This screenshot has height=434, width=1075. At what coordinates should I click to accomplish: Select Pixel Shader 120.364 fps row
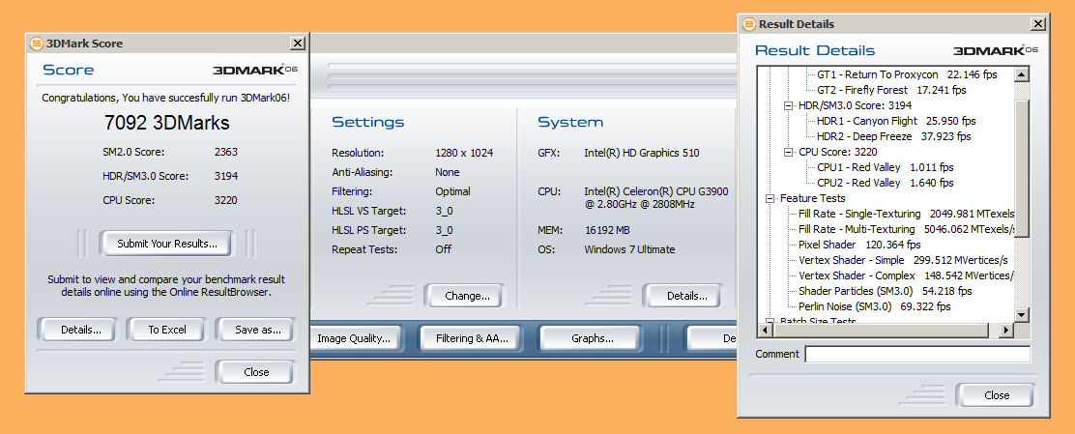click(x=859, y=245)
